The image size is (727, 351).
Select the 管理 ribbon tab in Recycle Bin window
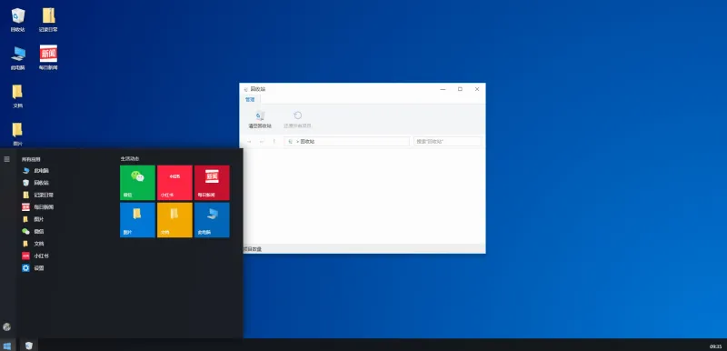[x=250, y=99]
